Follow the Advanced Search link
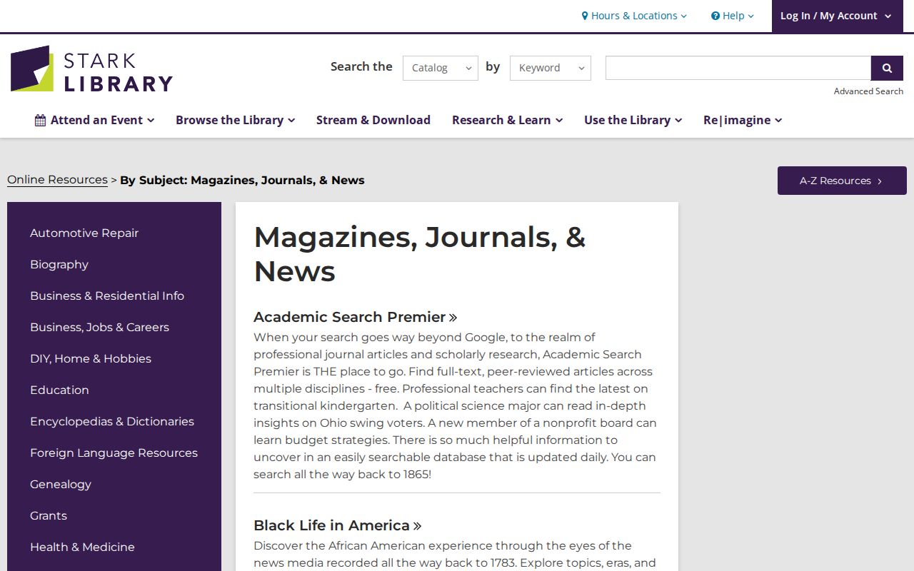The width and height of the screenshot is (914, 571). (868, 91)
